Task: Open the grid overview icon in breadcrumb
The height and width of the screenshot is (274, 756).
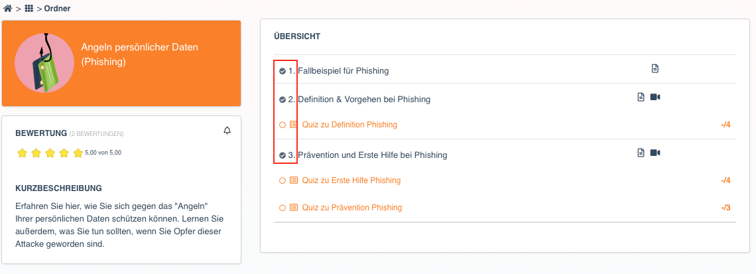Action: 29,9
